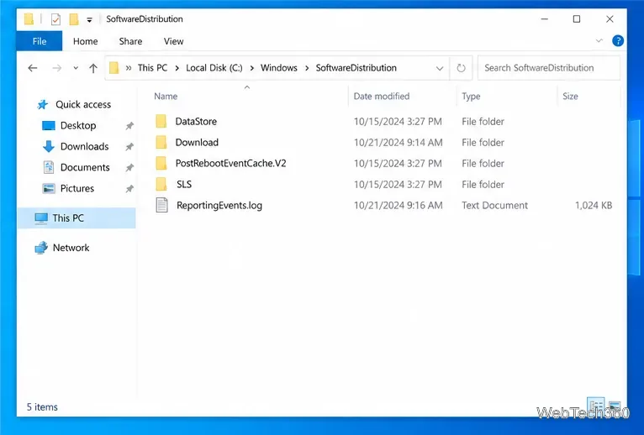Click the address bar folder icon
This screenshot has height=435, width=644.
point(113,68)
